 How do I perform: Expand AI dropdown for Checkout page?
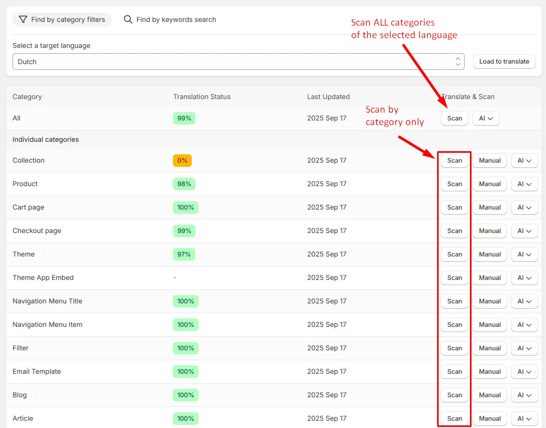tap(525, 231)
